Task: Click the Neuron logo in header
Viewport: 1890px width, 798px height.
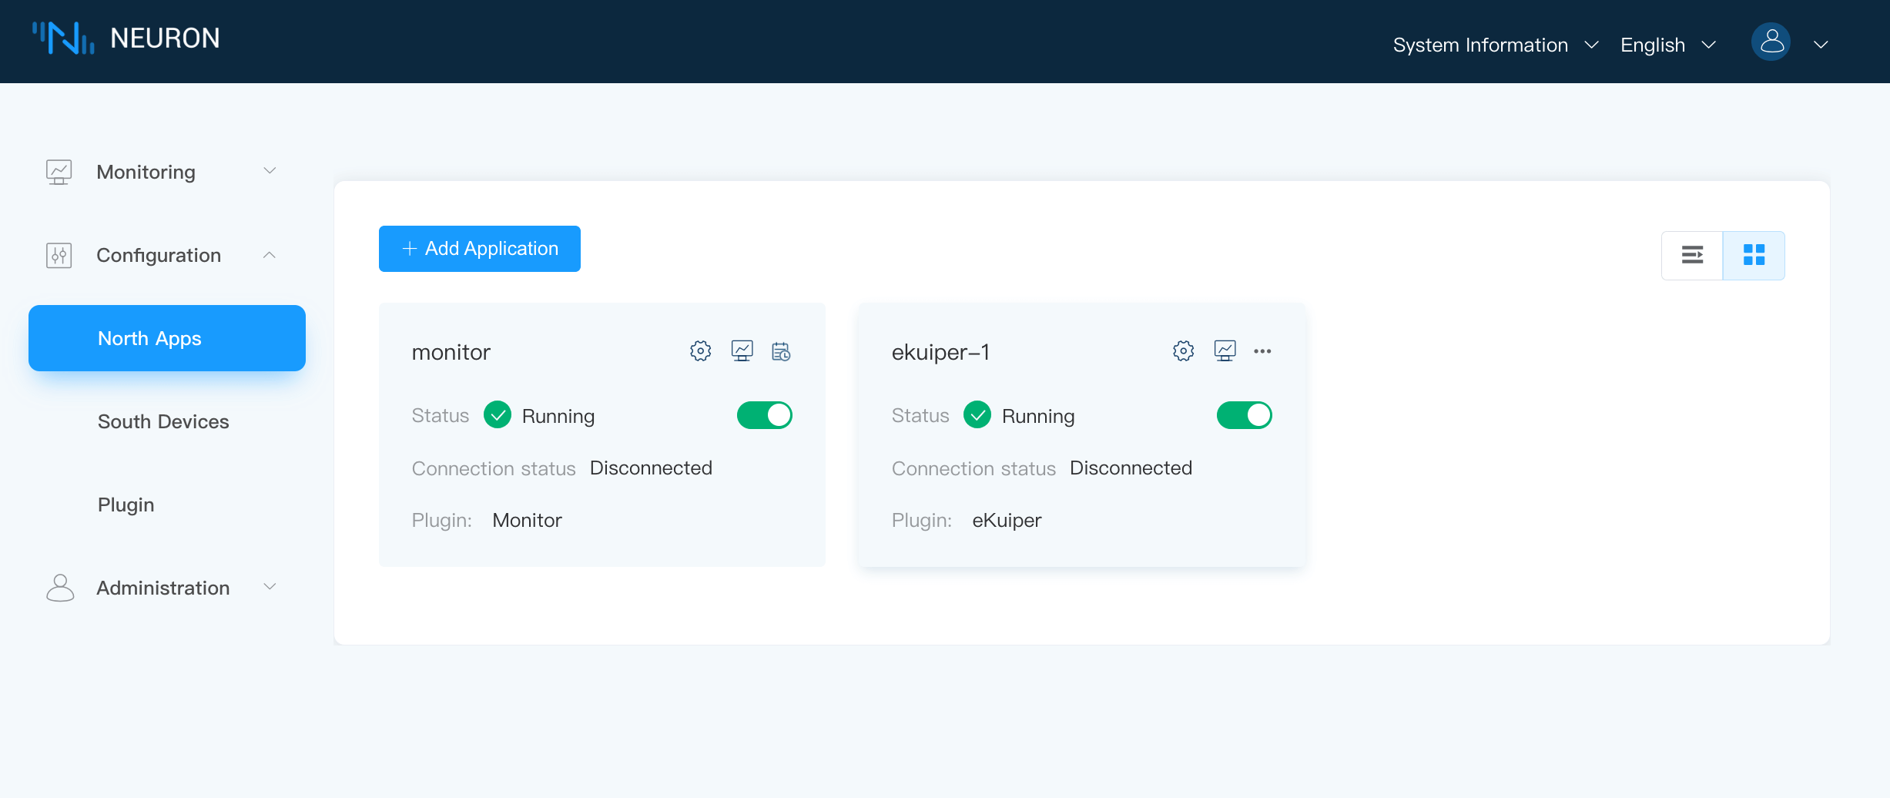Action: click(x=126, y=38)
